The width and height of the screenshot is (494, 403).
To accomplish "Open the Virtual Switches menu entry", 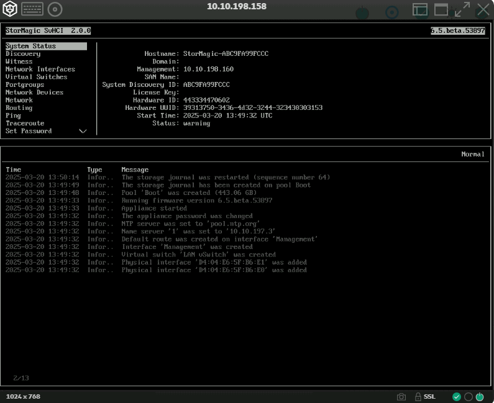I will (x=36, y=77).
